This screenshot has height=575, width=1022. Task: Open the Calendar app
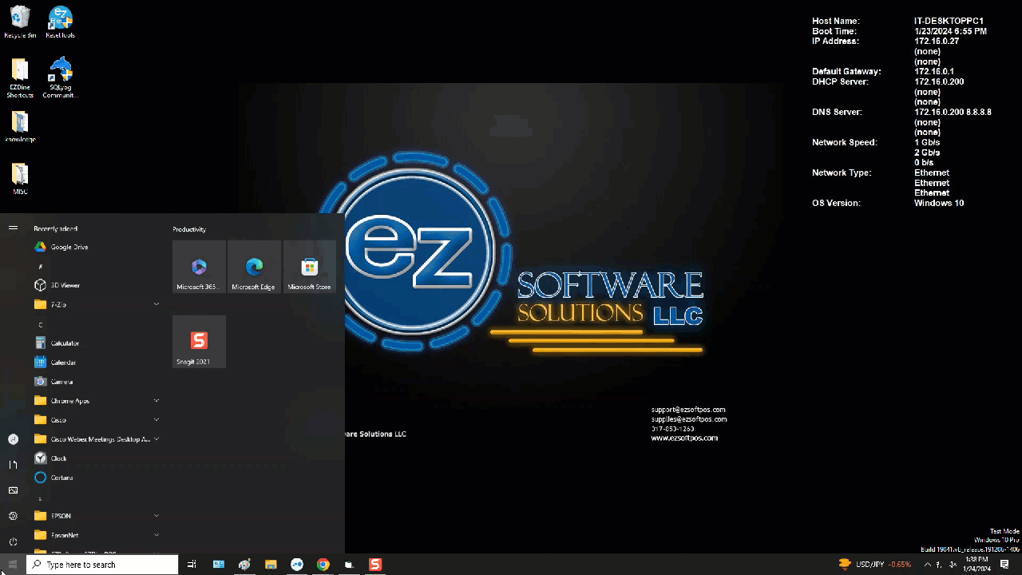[96, 362]
